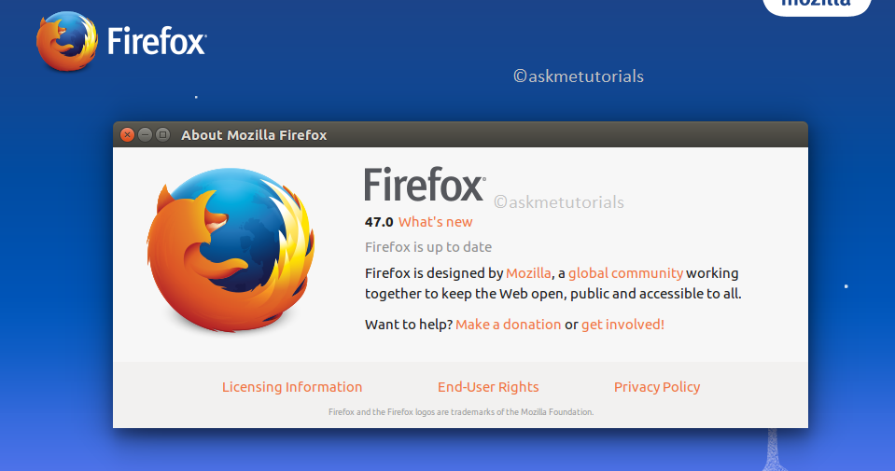Open the global community link
Viewport: 895px width, 471px height.
coord(625,273)
